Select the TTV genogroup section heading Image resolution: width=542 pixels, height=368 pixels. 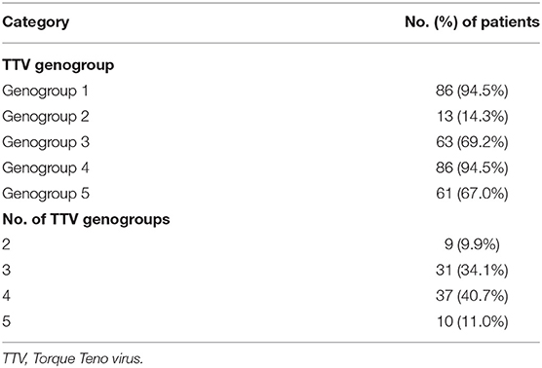click(58, 65)
